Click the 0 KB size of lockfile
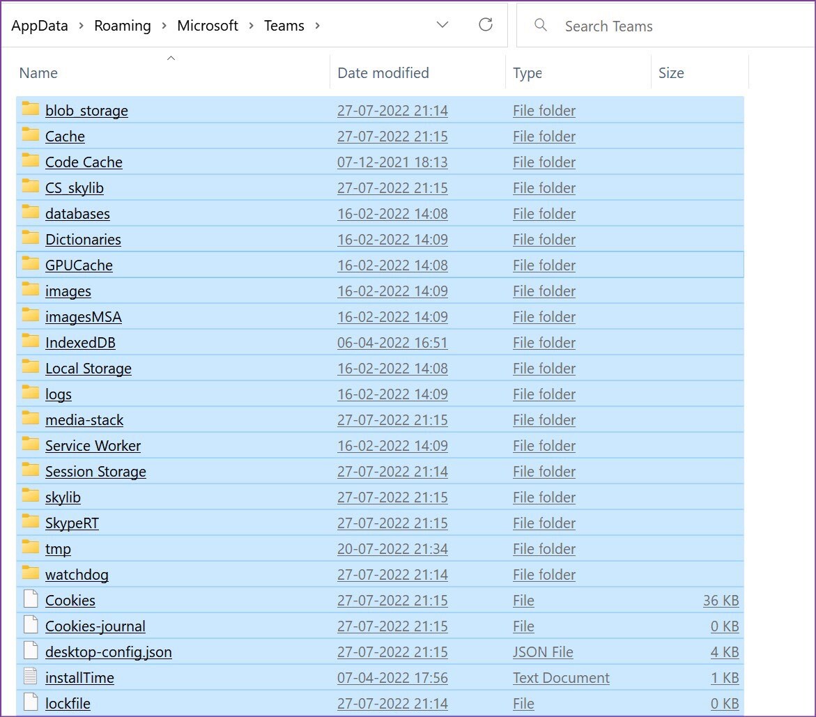 point(725,704)
